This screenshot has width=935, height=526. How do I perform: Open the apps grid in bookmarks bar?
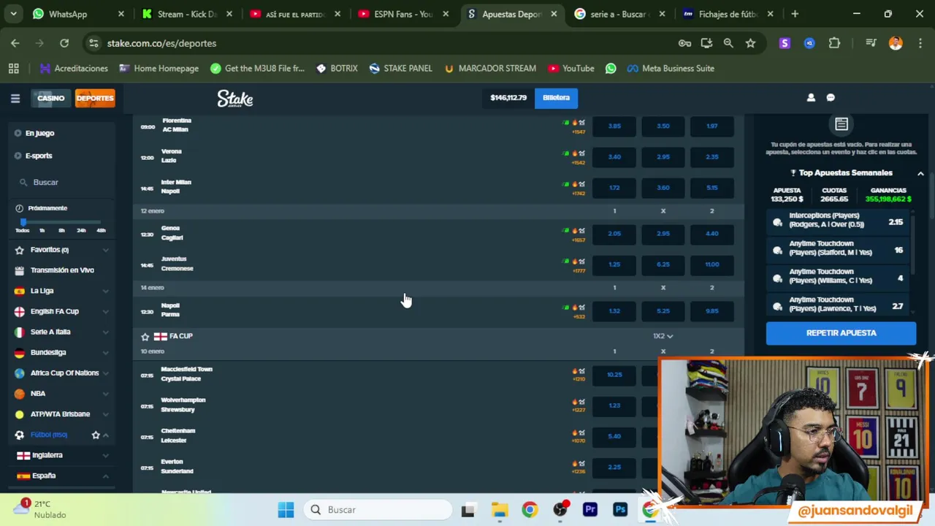[14, 68]
